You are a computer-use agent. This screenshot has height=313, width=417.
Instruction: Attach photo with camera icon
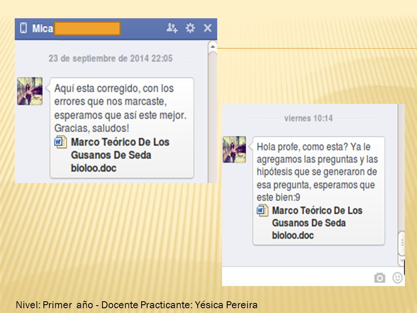(x=380, y=278)
